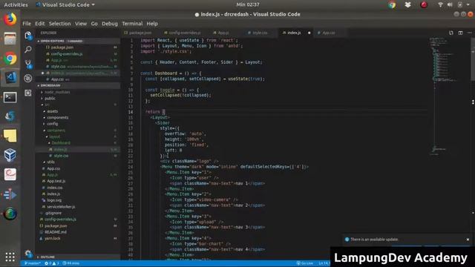Collapse the DRCREDASH project section

coord(78,85)
